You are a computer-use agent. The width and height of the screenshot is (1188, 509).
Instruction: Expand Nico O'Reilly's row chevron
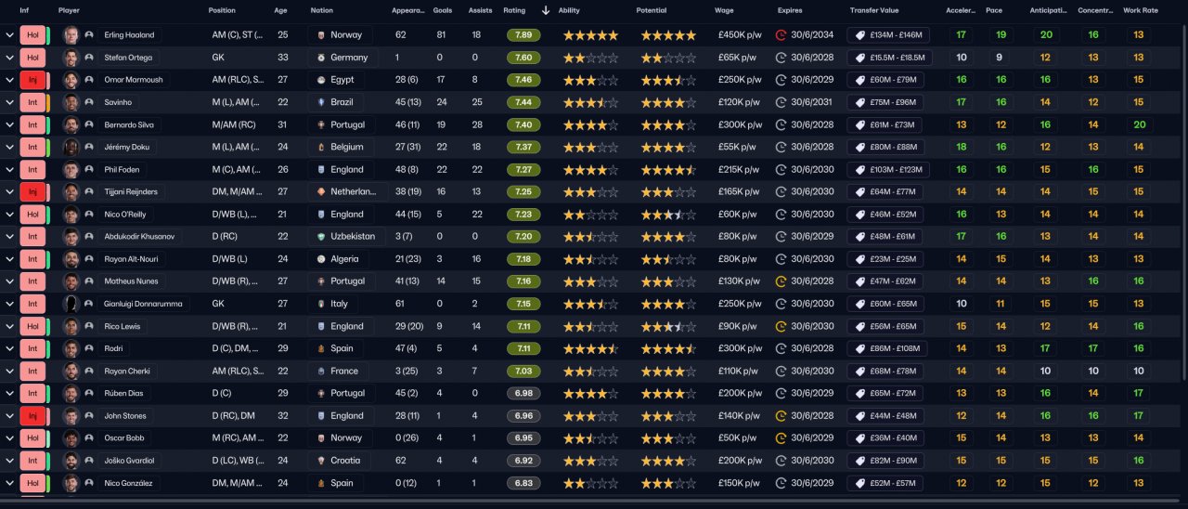point(9,214)
